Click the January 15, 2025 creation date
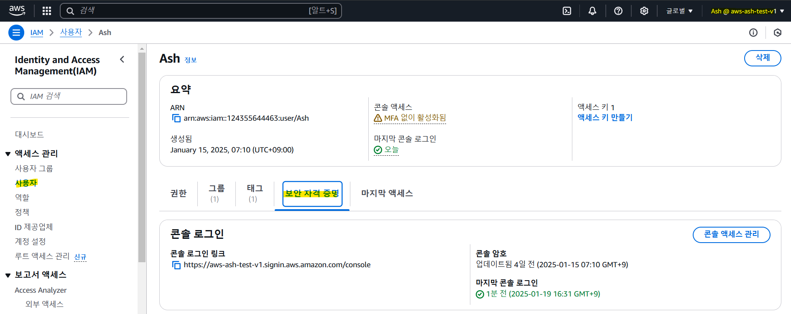This screenshot has height=314, width=791. 232,150
